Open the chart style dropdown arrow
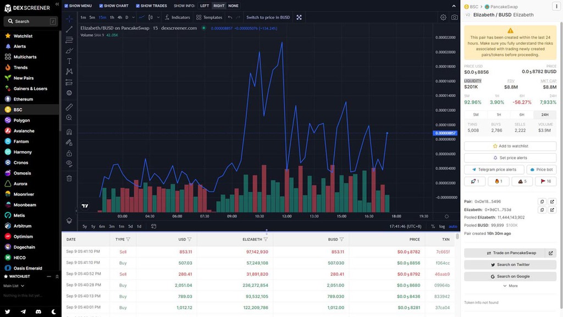Image resolution: width=563 pixels, height=317 pixels. [x=158, y=17]
